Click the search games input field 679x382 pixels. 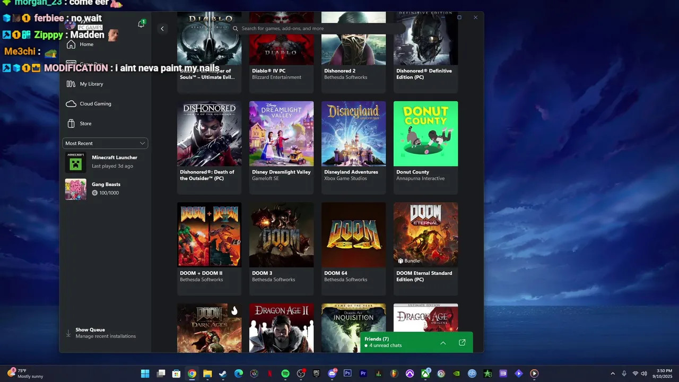[x=318, y=29]
